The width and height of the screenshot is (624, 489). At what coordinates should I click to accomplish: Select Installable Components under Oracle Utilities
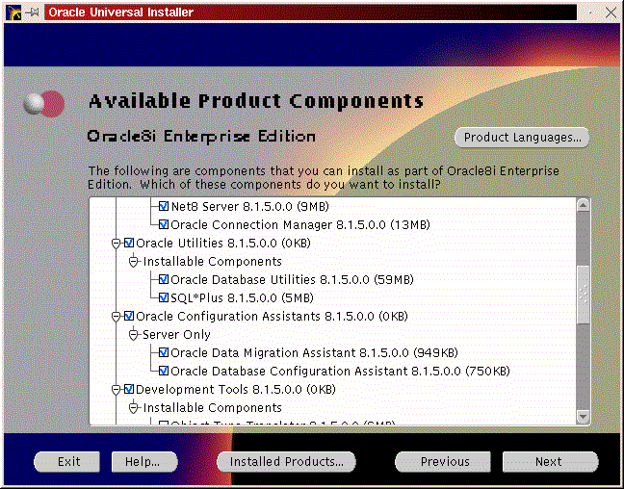pyautogui.click(x=212, y=261)
